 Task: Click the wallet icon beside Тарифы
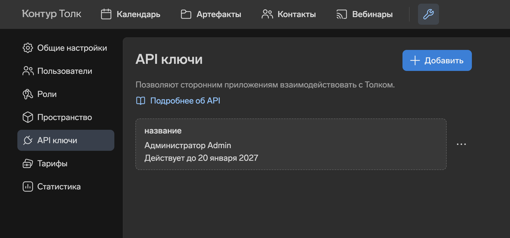pyautogui.click(x=28, y=163)
